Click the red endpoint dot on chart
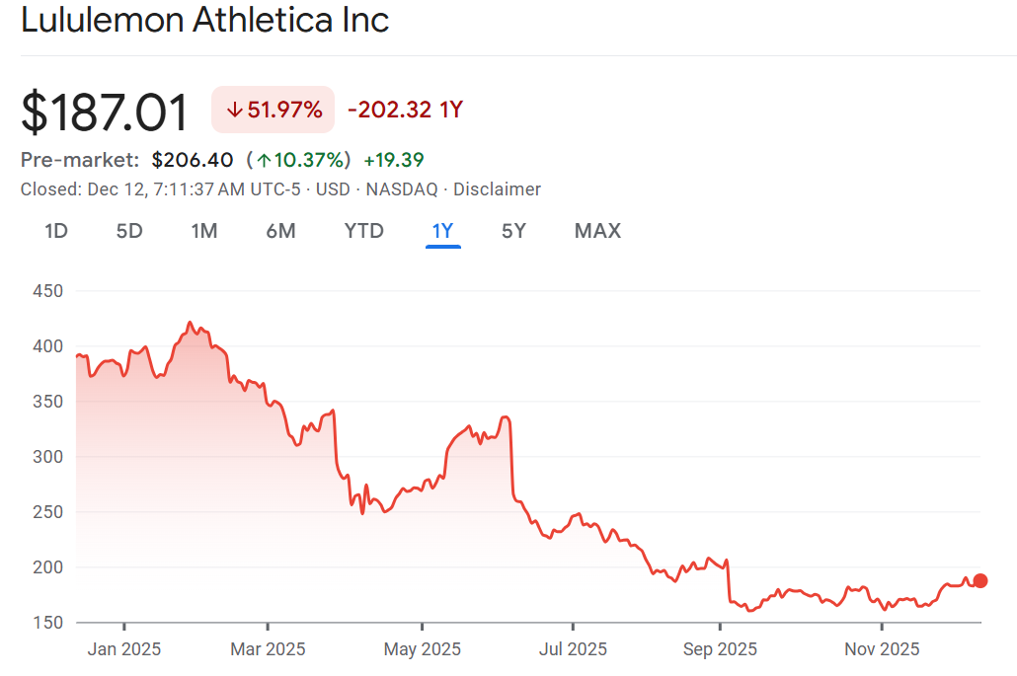This screenshot has height=676, width=1017. (x=979, y=580)
